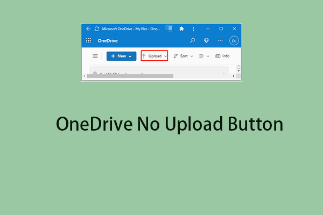Open the browser extensions puzzle icon

(181, 29)
